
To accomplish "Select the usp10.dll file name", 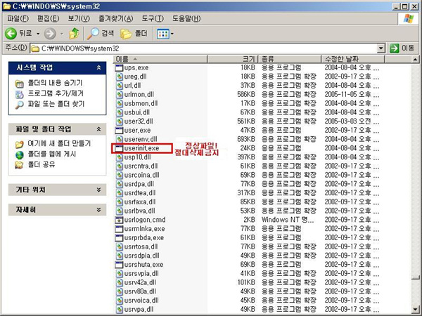I will pyautogui.click(x=137, y=157).
